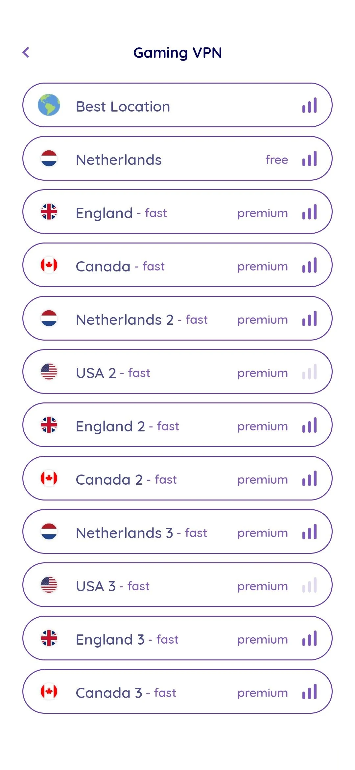The height and width of the screenshot is (770, 355).
Task: Select the Canada 2 - fast server
Action: coord(126,479)
